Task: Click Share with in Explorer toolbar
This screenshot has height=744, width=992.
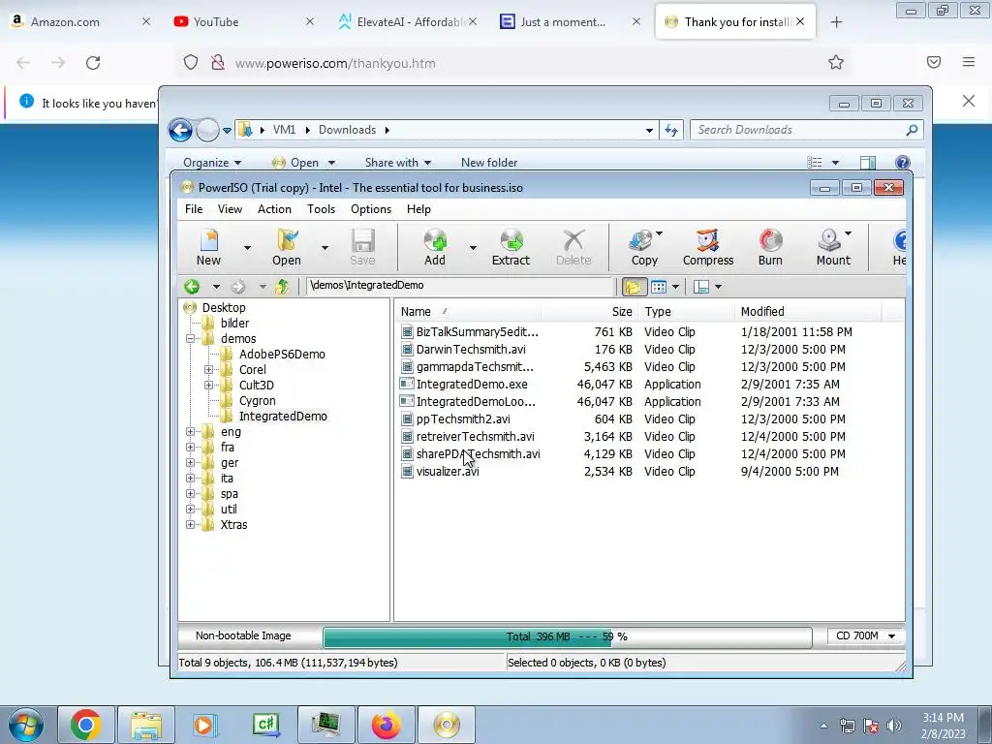Action: (x=397, y=163)
